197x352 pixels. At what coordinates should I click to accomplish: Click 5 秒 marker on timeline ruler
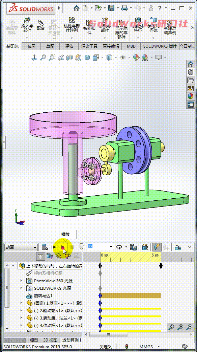tap(155, 255)
